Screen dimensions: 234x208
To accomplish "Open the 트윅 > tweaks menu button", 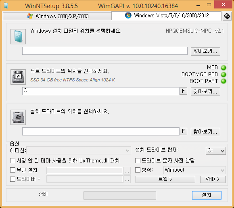I will pos(165,179).
